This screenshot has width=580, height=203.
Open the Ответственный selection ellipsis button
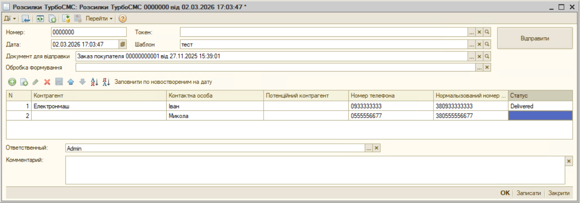tap(369, 149)
